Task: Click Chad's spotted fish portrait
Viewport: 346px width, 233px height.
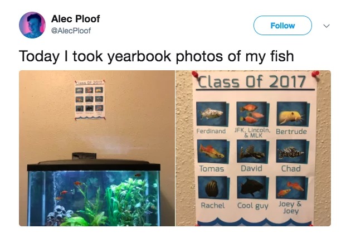Action: (x=293, y=152)
